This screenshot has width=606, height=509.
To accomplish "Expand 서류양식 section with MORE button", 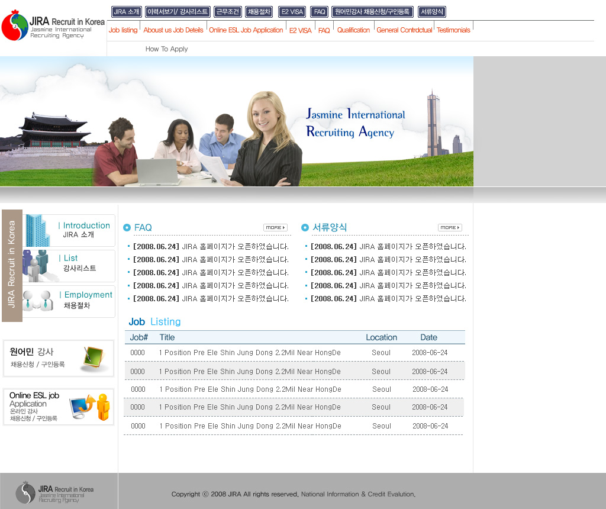I will pyautogui.click(x=450, y=227).
